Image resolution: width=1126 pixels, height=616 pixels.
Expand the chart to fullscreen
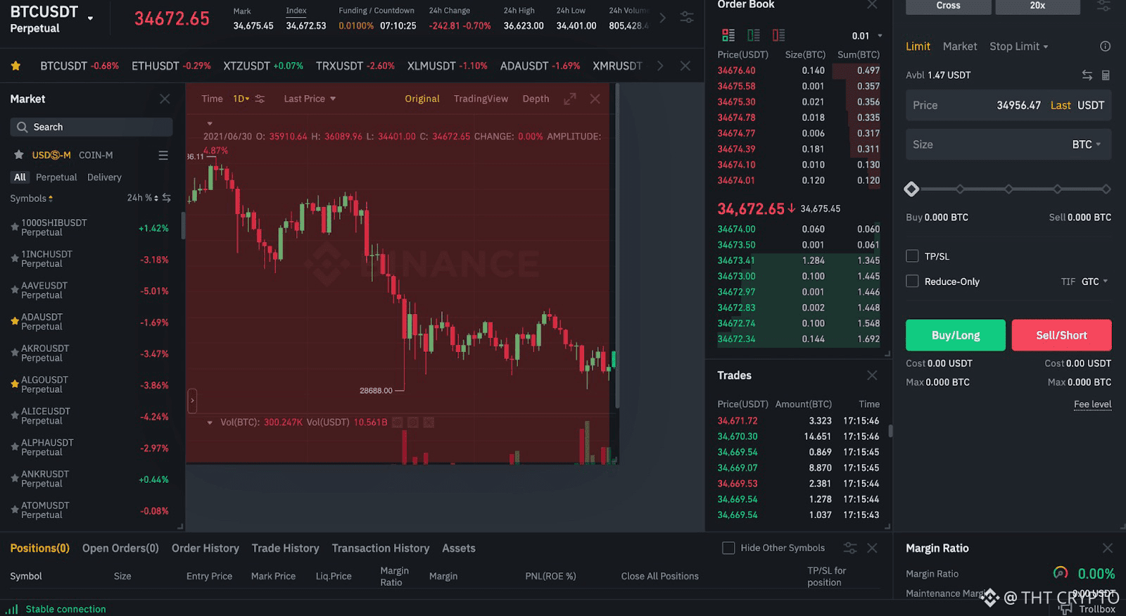click(570, 99)
